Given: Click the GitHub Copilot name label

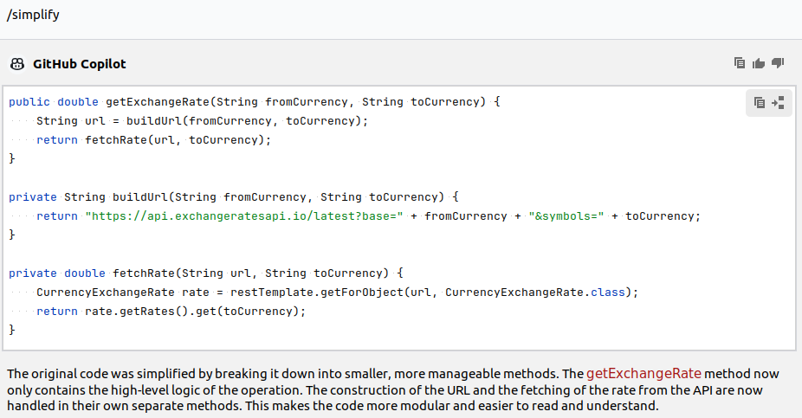Looking at the screenshot, I should pyautogui.click(x=79, y=64).
